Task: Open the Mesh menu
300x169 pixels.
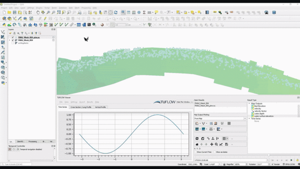Action: [77, 8]
